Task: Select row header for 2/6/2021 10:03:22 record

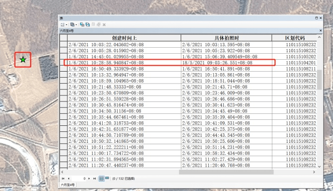Action: click(x=64, y=44)
